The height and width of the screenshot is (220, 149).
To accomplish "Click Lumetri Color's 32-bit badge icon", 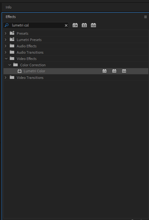I will (x=114, y=71).
